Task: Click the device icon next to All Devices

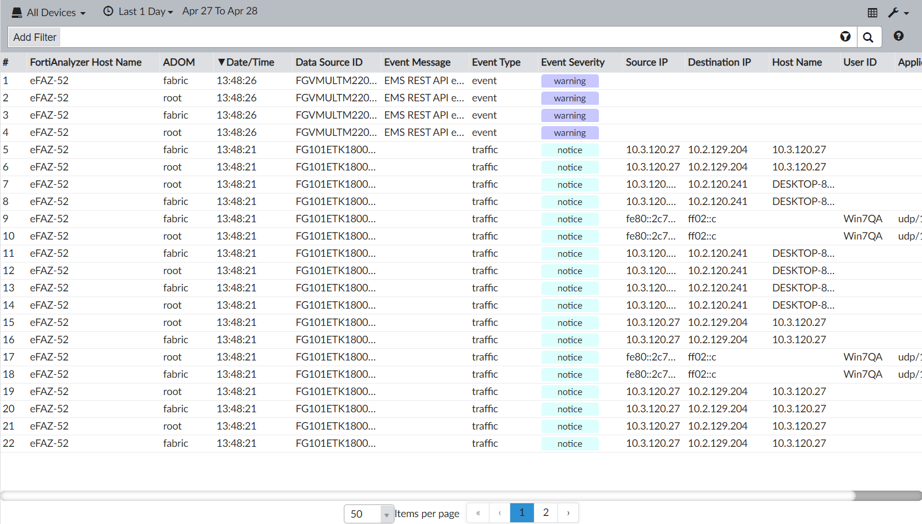Action: coord(16,12)
